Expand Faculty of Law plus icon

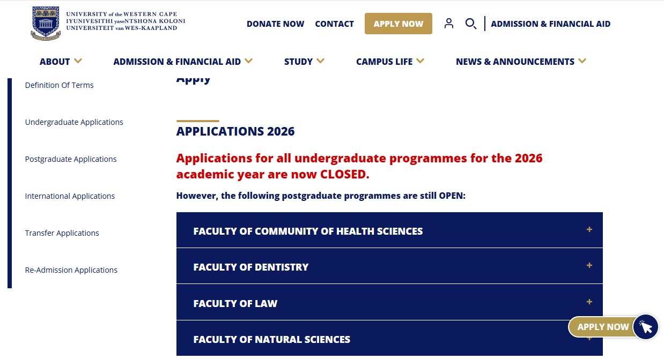[589, 302]
